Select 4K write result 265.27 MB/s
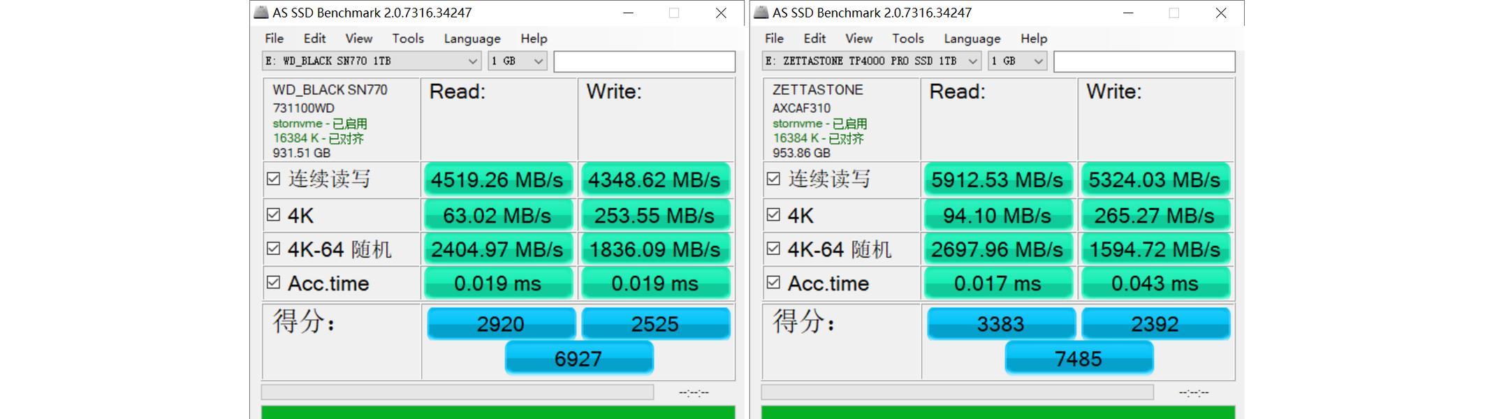Image resolution: width=1506 pixels, height=419 pixels. [x=1155, y=215]
